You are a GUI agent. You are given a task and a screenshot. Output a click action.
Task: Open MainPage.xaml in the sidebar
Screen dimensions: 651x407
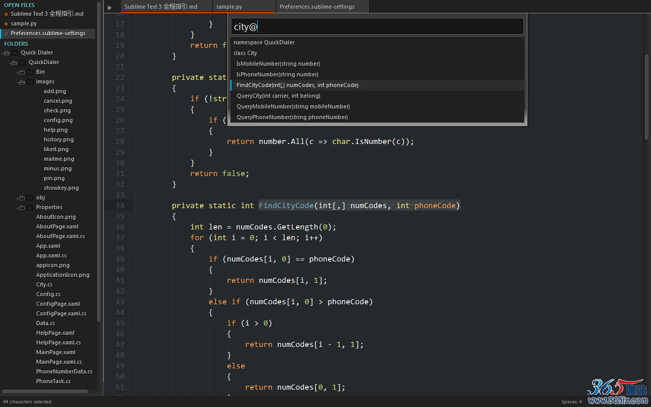click(x=55, y=353)
